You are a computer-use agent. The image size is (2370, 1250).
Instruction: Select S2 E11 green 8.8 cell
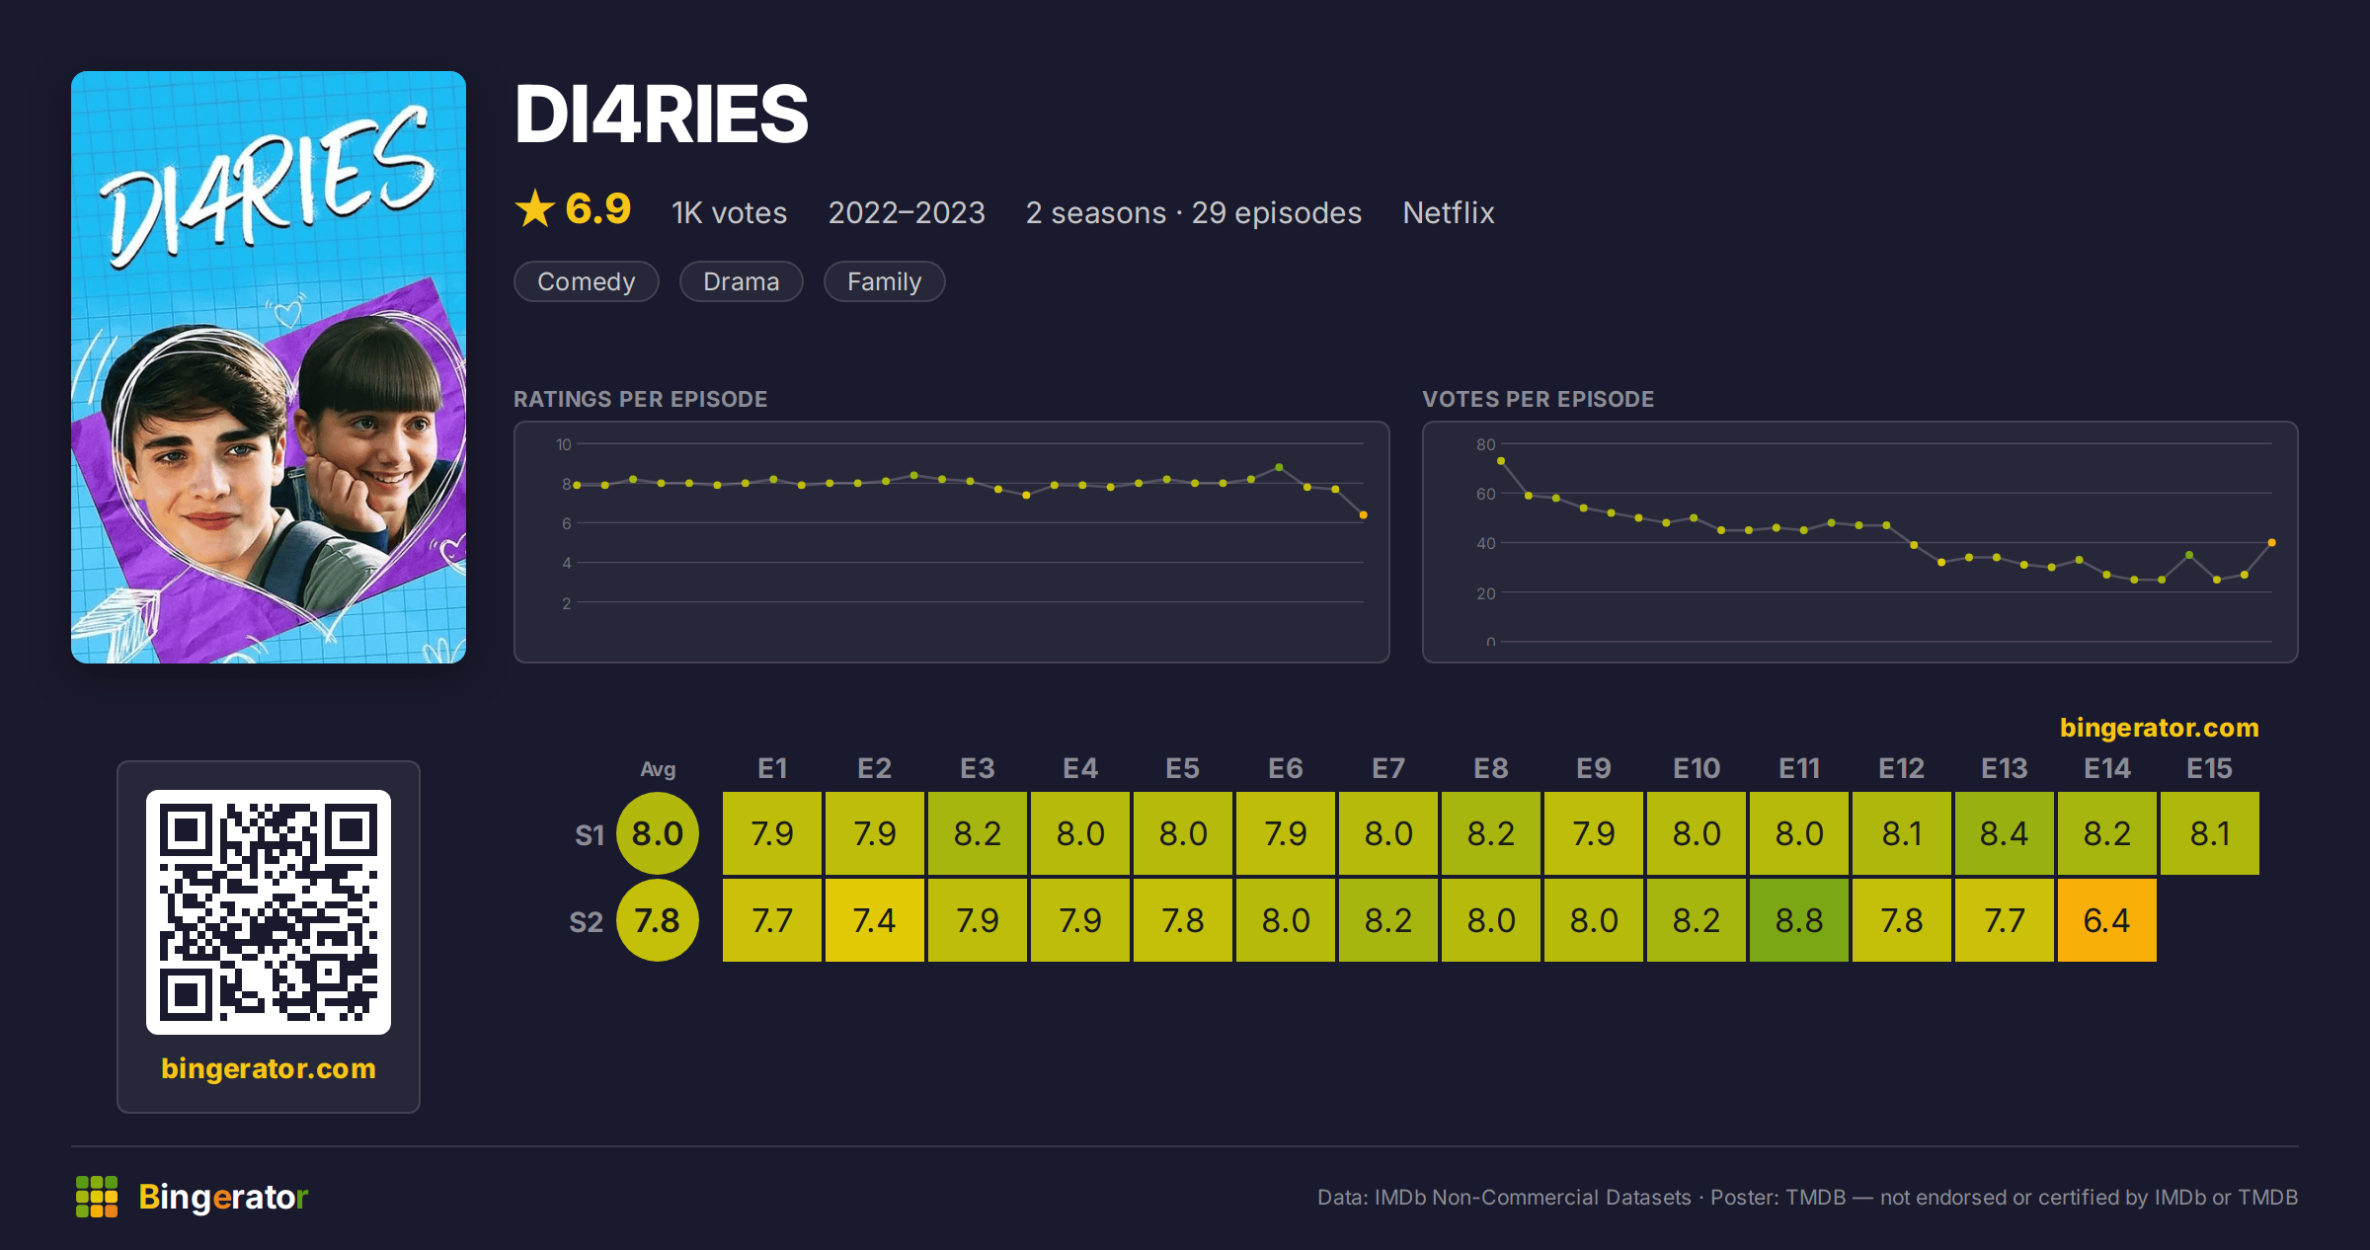click(x=1799, y=920)
